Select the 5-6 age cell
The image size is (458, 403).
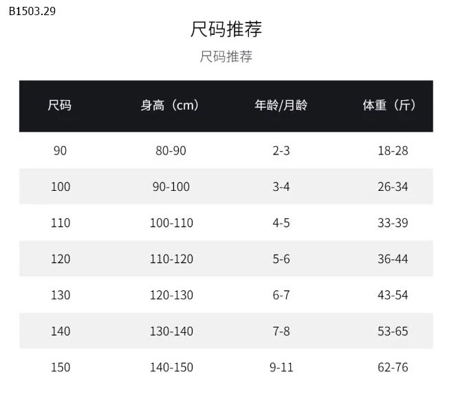(281, 259)
